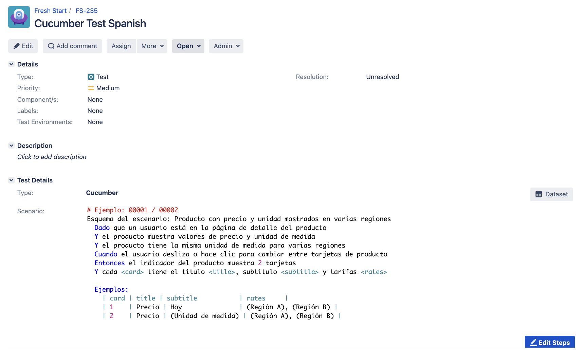Expand the Admin dropdown menu
The image size is (584, 350).
[x=226, y=46]
